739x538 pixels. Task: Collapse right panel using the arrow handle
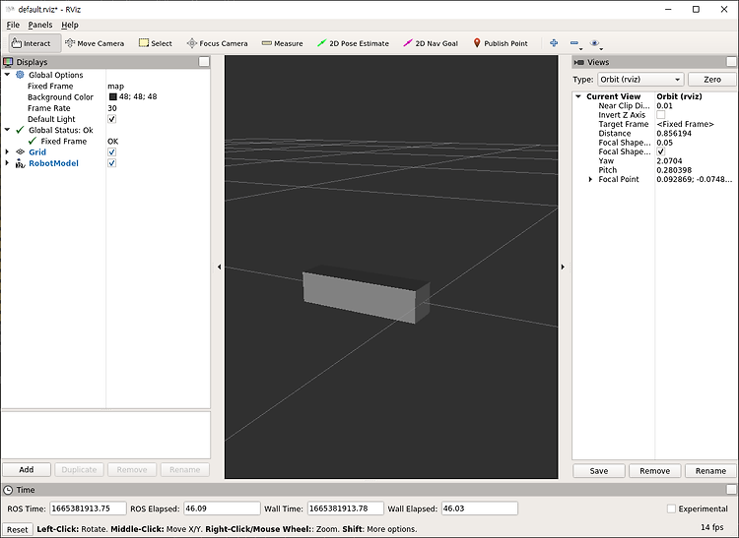(563, 267)
